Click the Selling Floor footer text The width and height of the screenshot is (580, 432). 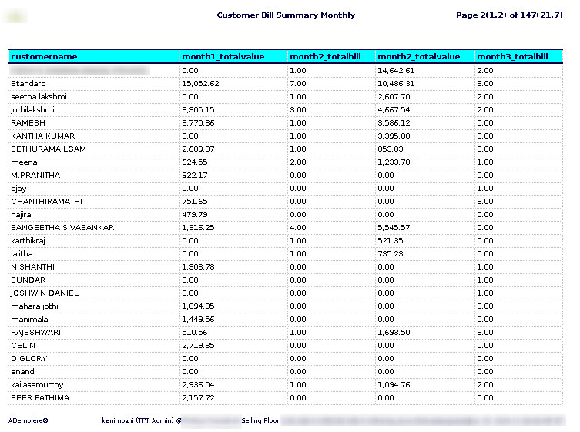[260, 420]
